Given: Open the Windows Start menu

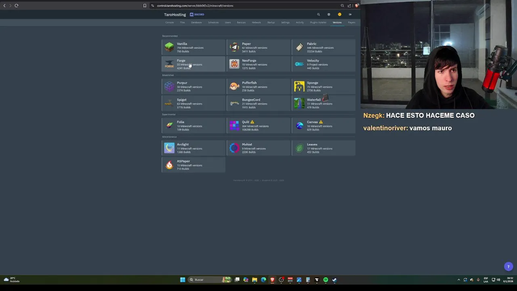Looking at the screenshot, I should coord(183,280).
